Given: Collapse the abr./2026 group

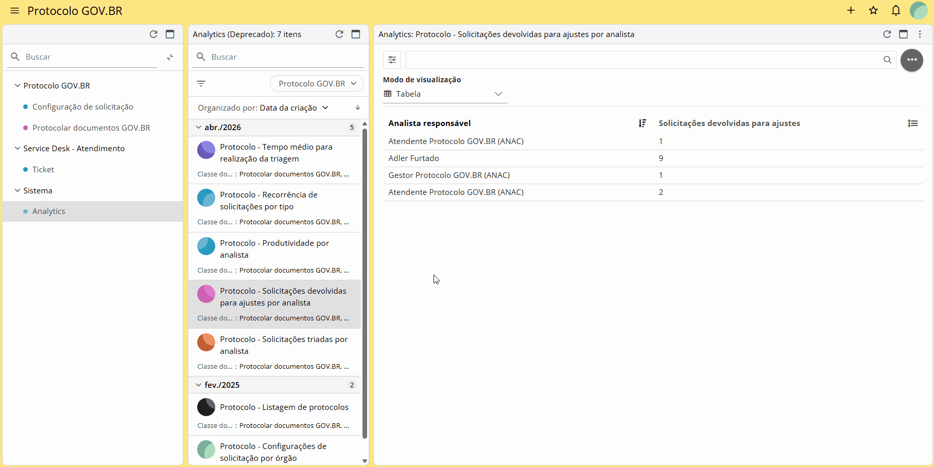Looking at the screenshot, I should tap(198, 127).
